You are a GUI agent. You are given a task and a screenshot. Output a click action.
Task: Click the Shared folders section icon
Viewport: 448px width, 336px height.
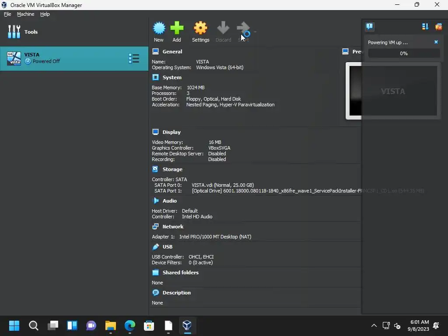pos(155,272)
